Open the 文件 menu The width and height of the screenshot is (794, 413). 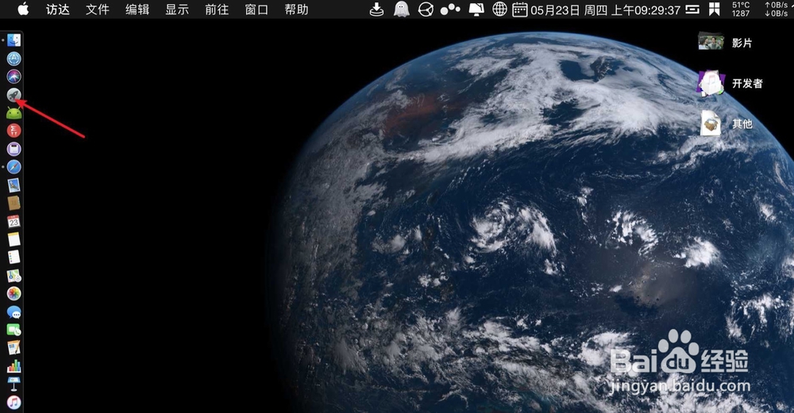pos(97,9)
